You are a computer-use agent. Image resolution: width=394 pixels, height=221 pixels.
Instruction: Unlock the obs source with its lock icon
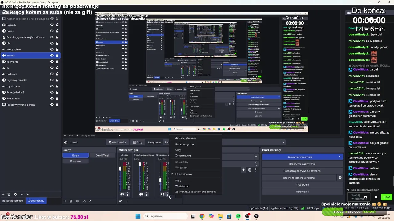57,43
